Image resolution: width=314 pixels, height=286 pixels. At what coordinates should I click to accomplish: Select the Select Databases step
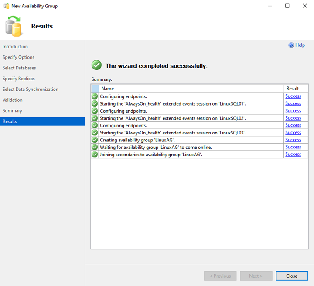coord(19,68)
